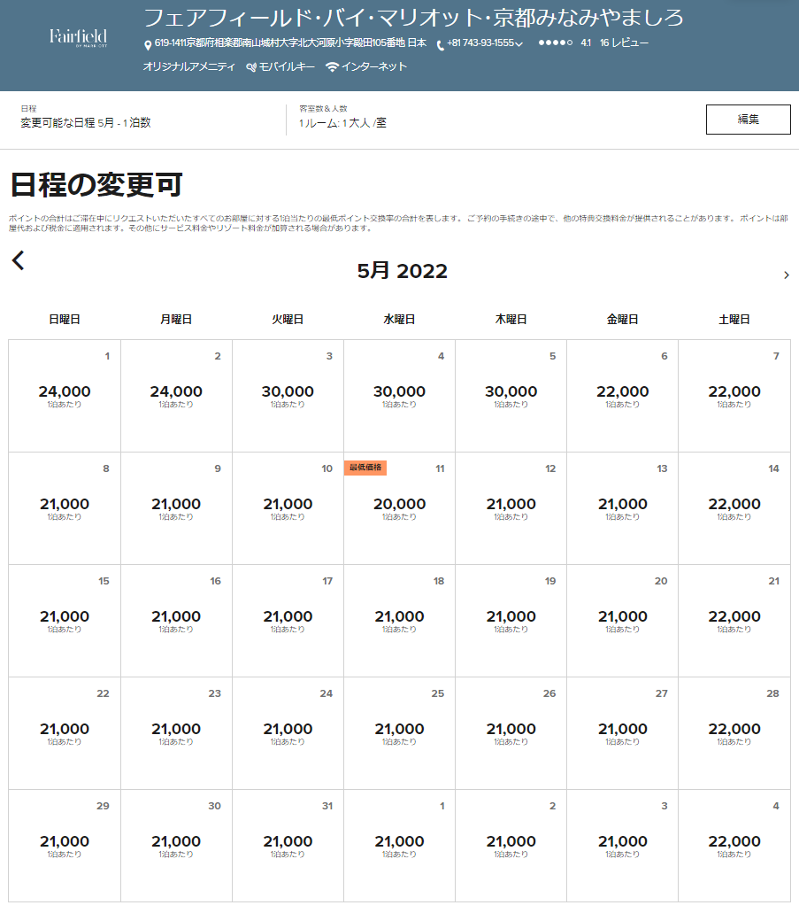Image resolution: width=799 pixels, height=913 pixels.
Task: Select May 25 date cell
Action: 399,732
